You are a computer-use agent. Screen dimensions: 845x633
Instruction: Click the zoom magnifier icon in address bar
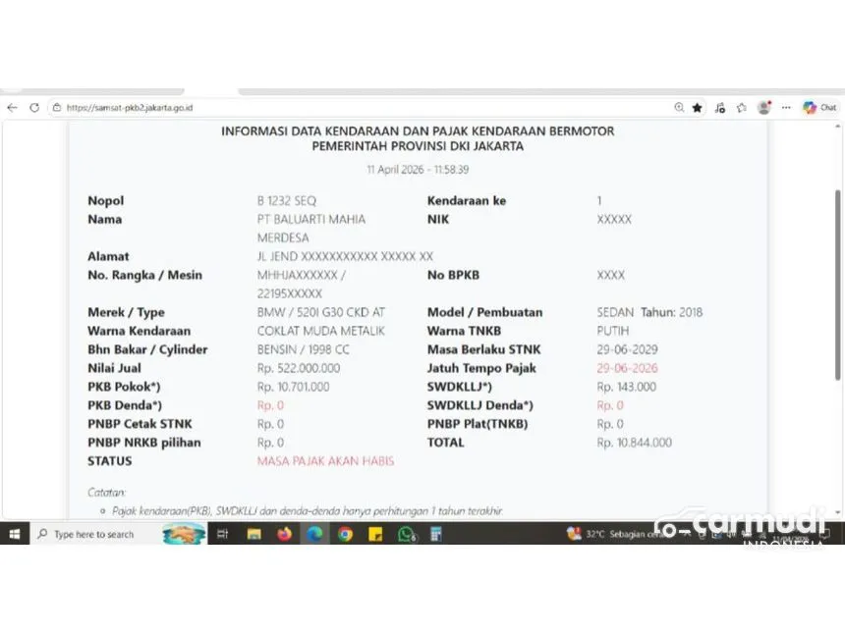pos(679,108)
